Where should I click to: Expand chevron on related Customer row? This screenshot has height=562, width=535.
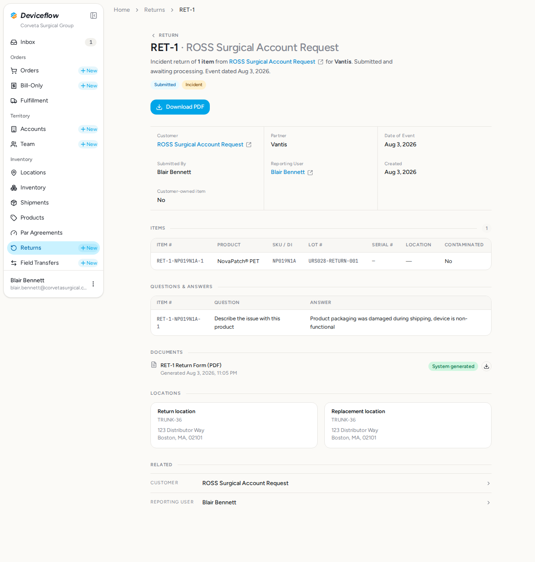pyautogui.click(x=488, y=483)
